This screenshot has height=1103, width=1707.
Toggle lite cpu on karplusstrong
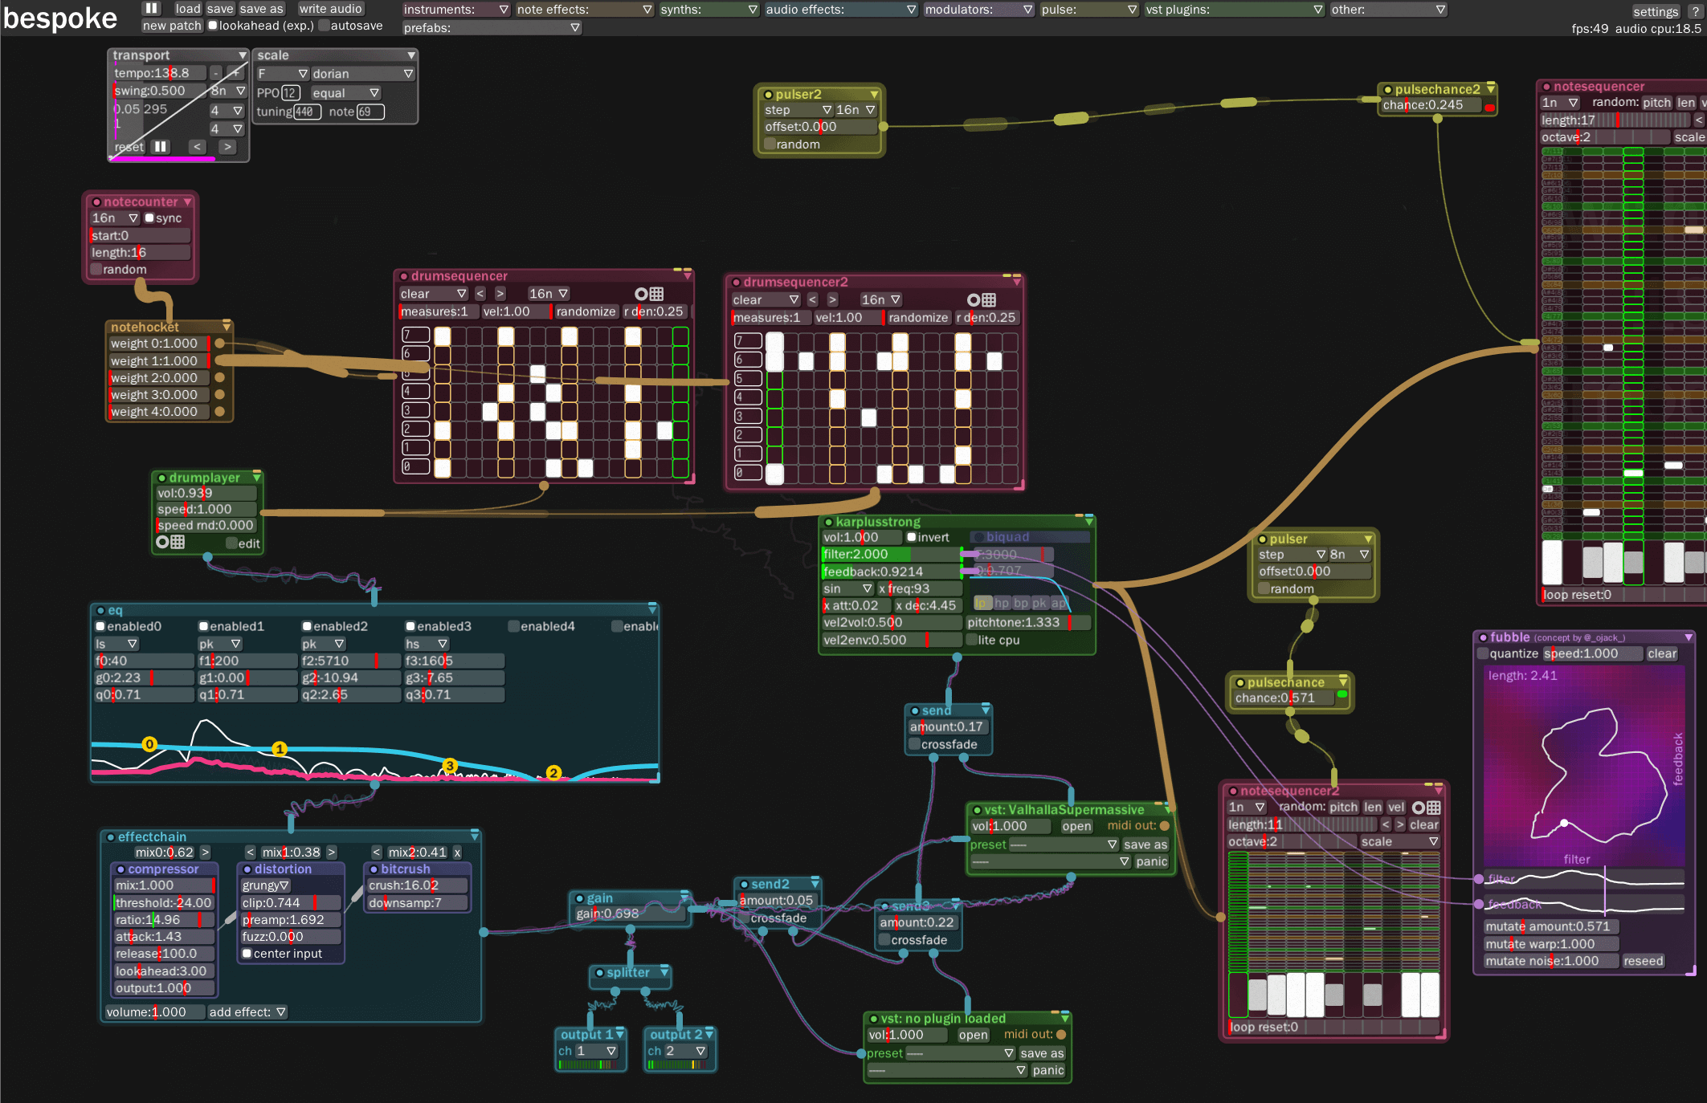[972, 640]
